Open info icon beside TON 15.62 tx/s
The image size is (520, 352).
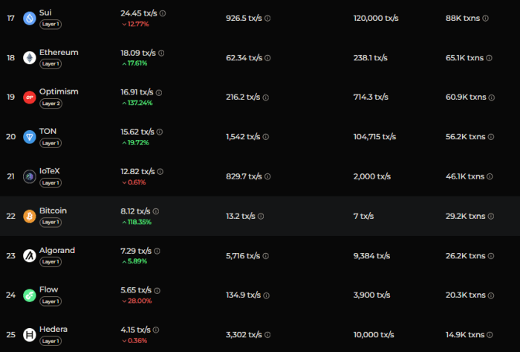coord(160,132)
